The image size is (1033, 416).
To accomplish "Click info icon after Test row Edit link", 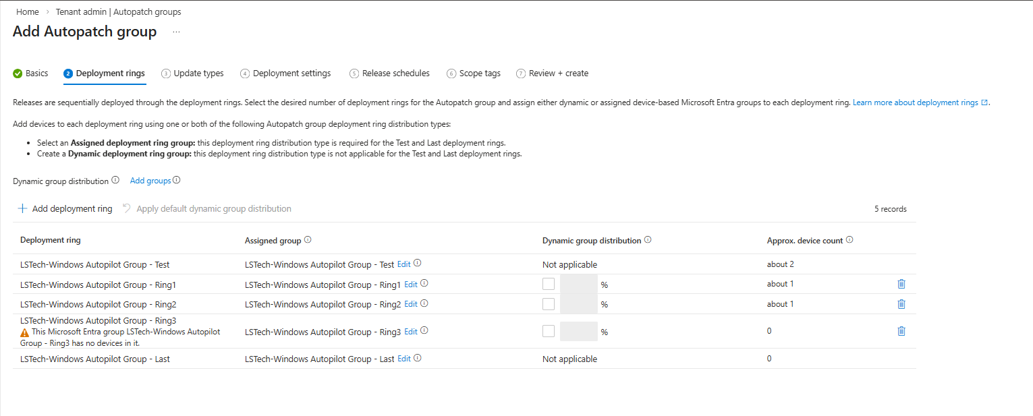I will click(x=418, y=264).
